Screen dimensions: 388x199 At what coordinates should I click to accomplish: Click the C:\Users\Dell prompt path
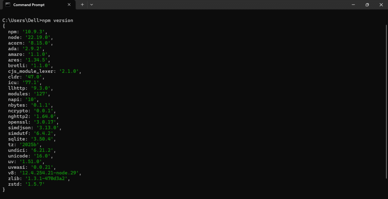21,20
